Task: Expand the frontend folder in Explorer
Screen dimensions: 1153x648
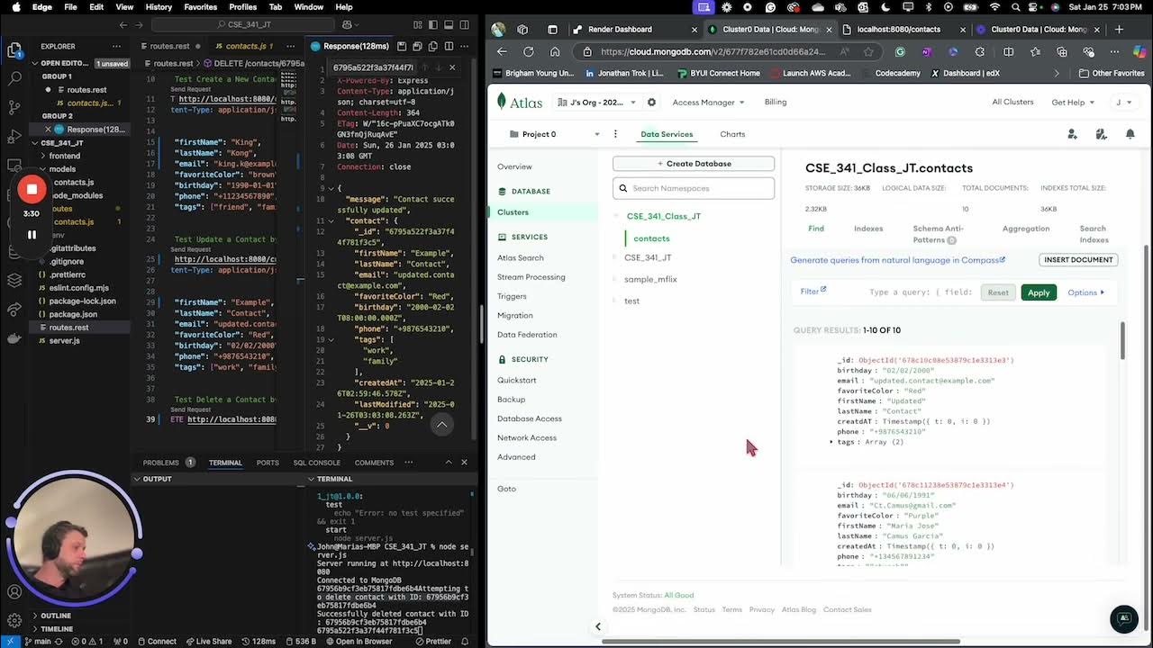Action: click(x=64, y=156)
